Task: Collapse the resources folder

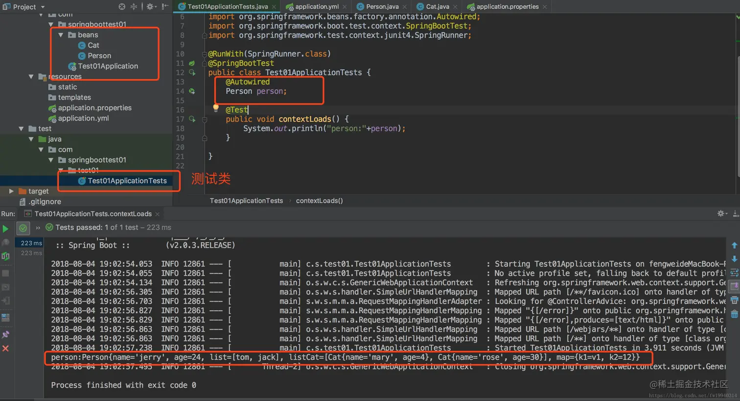Action: tap(31, 77)
